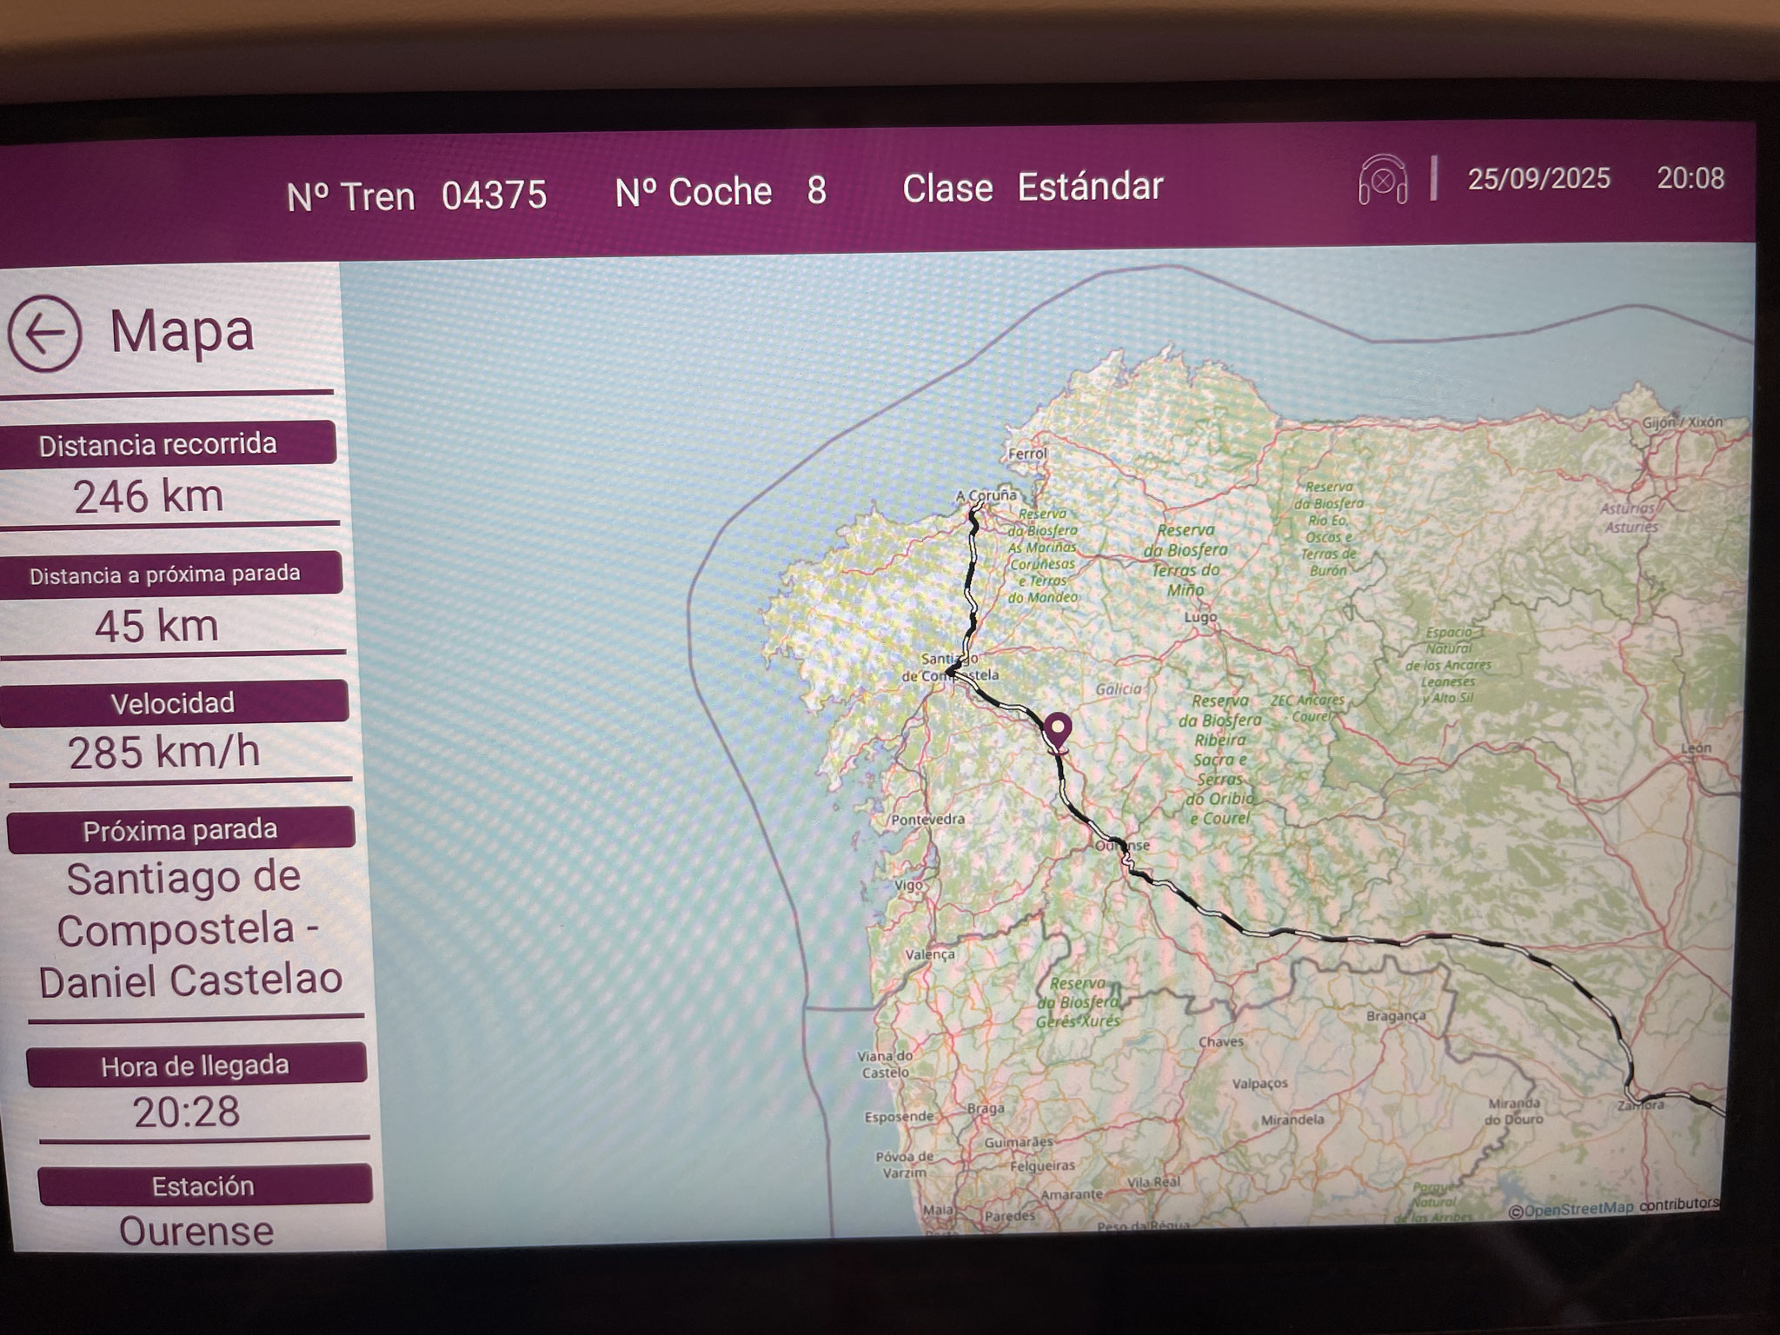Tap the Mapa title text
The height and width of the screenshot is (1335, 1780).
[x=182, y=331]
